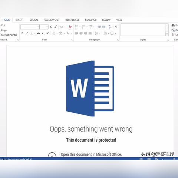Open the highlight color dropdown arrow
Image resolution: width=178 pixels, height=178 pixels.
(64, 33)
